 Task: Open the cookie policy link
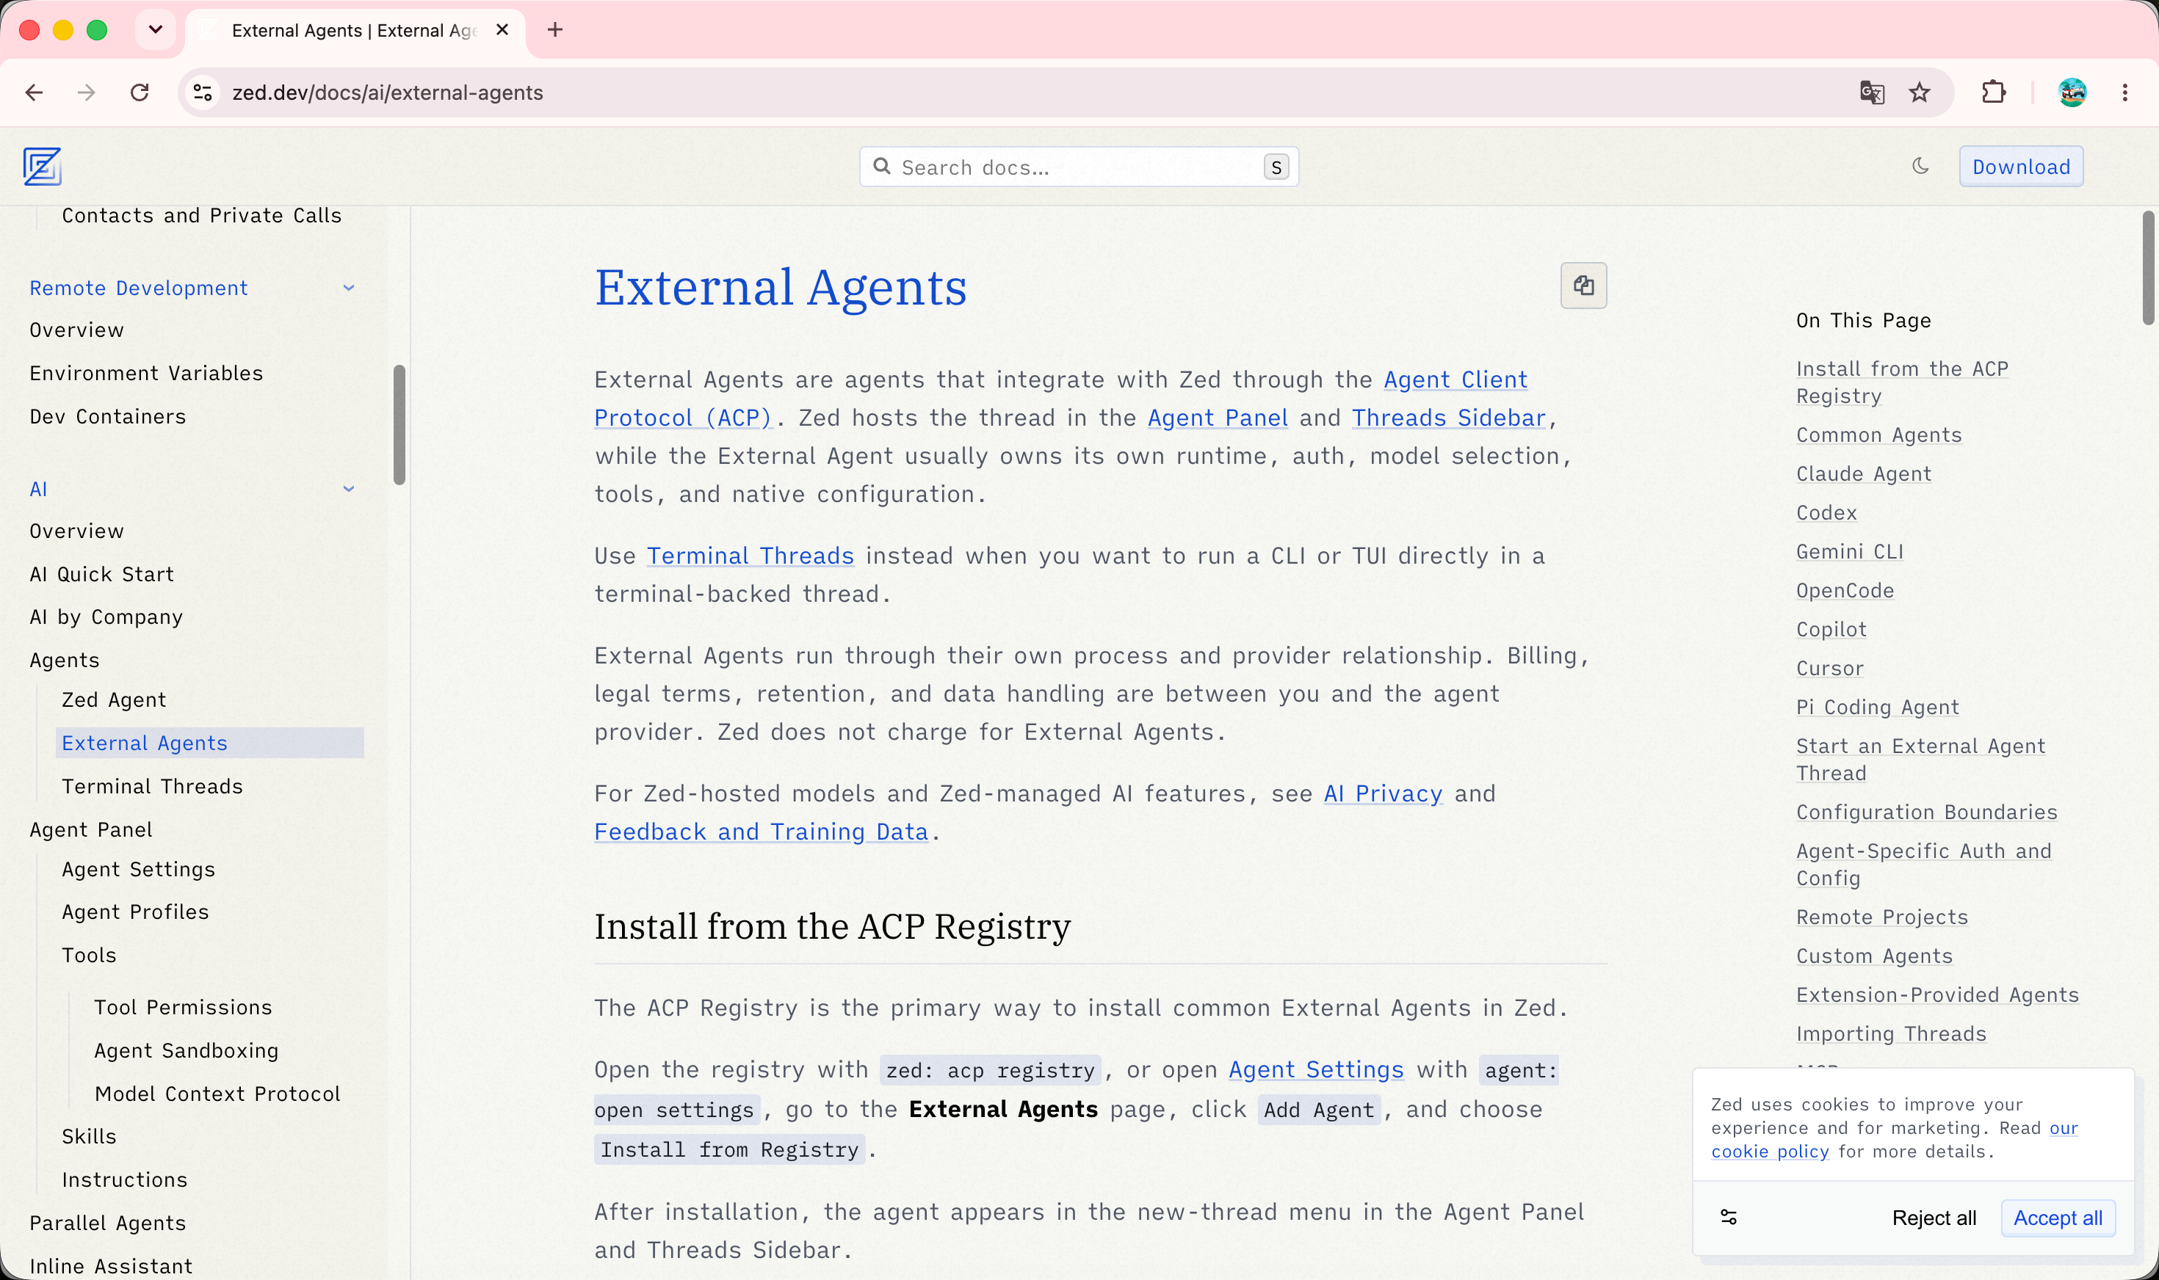pyautogui.click(x=1770, y=1152)
